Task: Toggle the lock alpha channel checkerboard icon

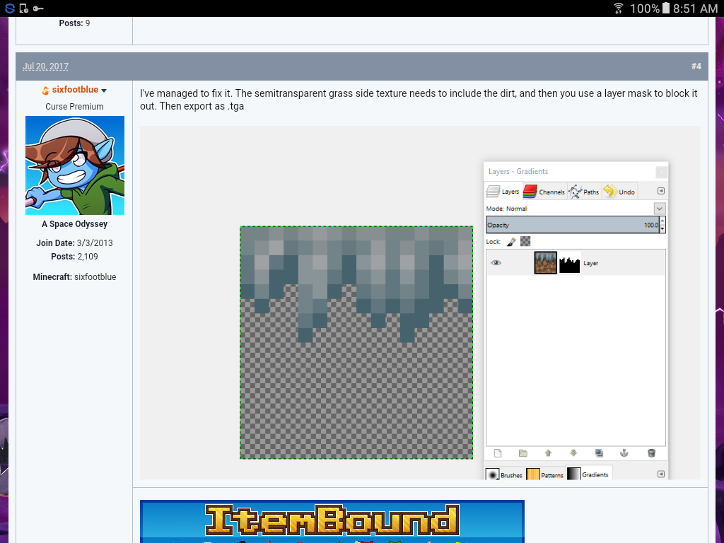Action: coord(525,241)
